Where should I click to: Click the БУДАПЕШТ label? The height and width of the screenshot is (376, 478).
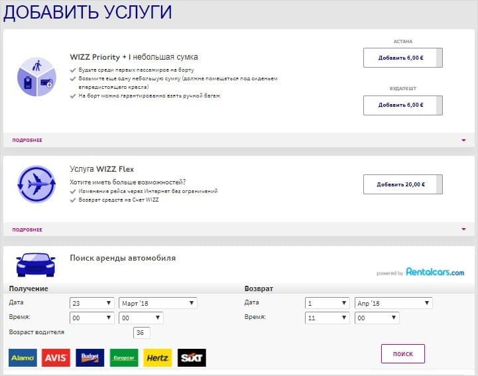point(402,88)
